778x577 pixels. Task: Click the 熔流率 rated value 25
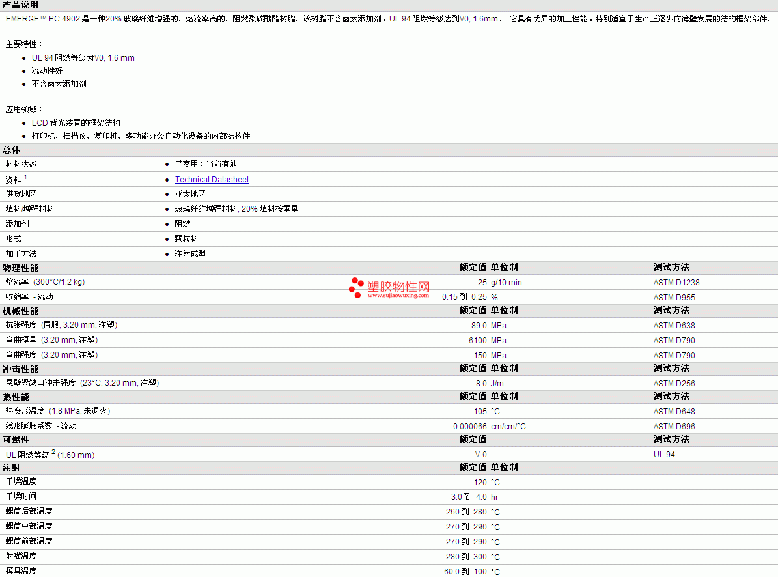click(x=482, y=282)
